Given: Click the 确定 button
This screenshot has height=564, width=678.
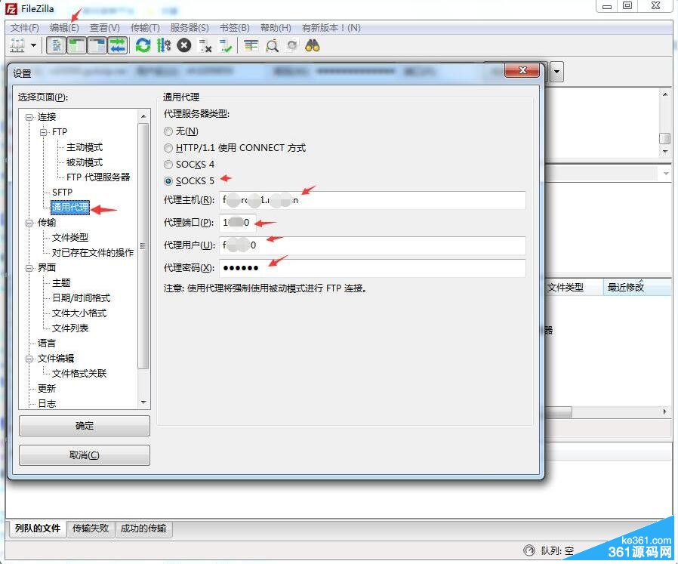Looking at the screenshot, I should [x=85, y=426].
